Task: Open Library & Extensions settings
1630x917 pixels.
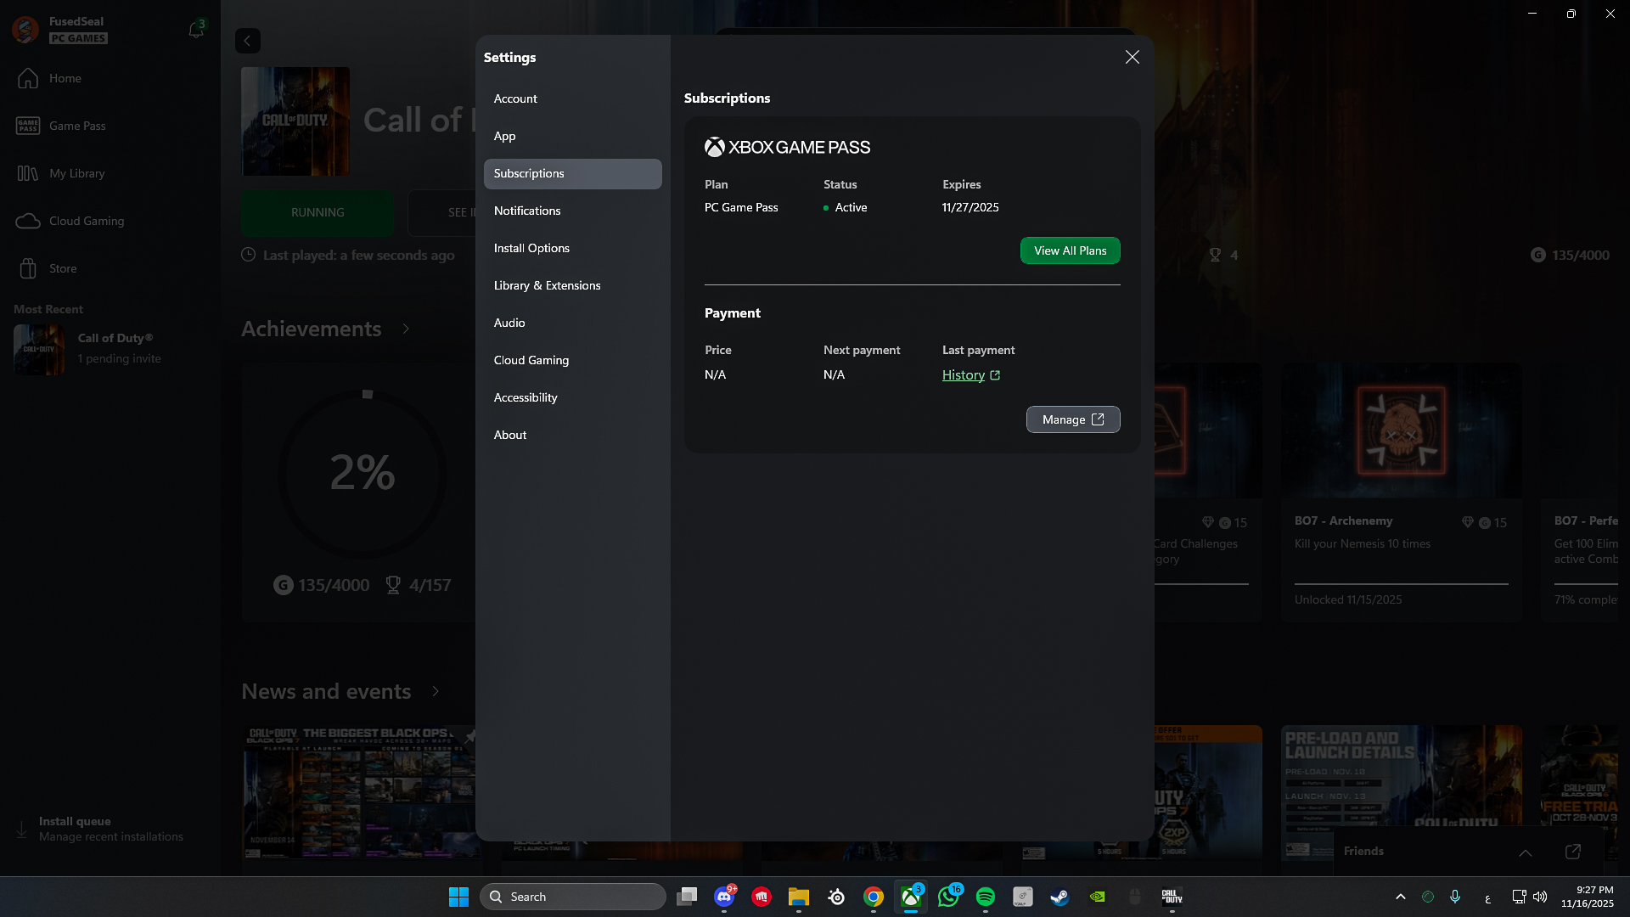Action: click(x=573, y=285)
